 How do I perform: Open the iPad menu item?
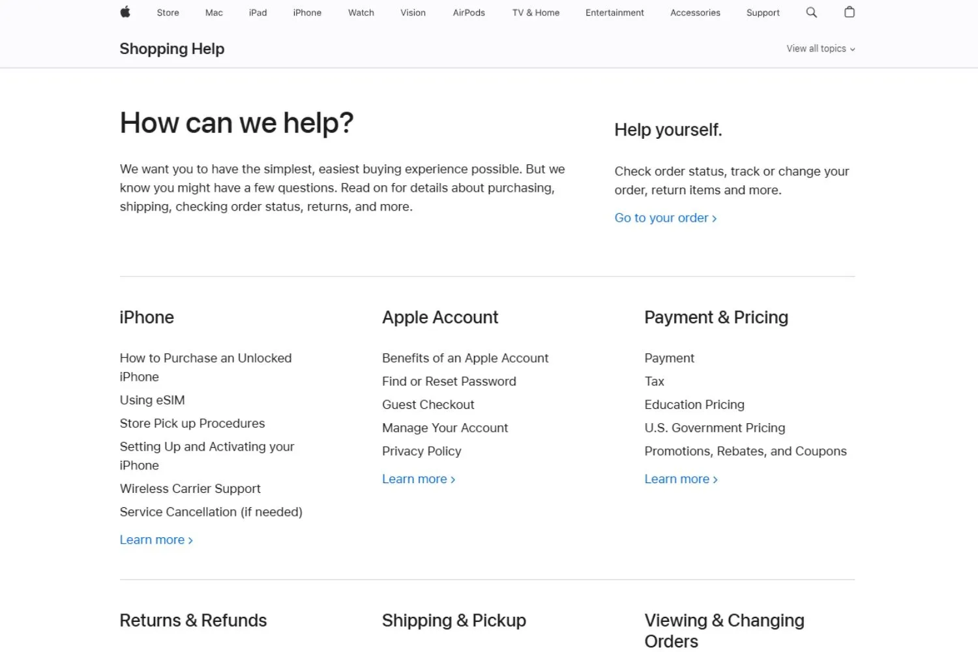click(x=258, y=12)
